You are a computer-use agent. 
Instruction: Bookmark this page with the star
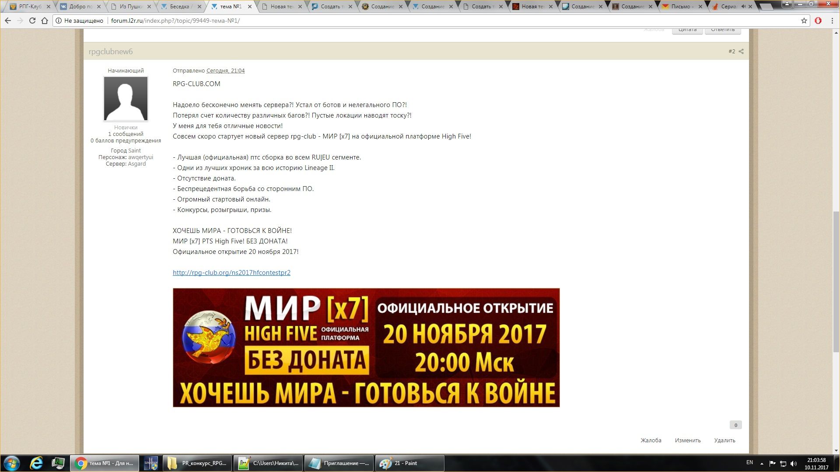[x=804, y=21]
